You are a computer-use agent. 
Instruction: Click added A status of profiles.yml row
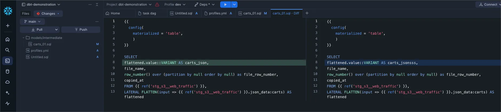pos(98,50)
